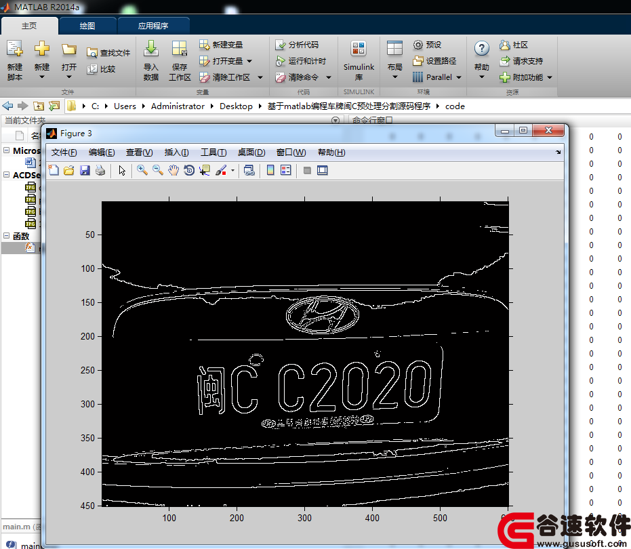Go forward with the address bar arrow
631x549 pixels.
(22, 106)
